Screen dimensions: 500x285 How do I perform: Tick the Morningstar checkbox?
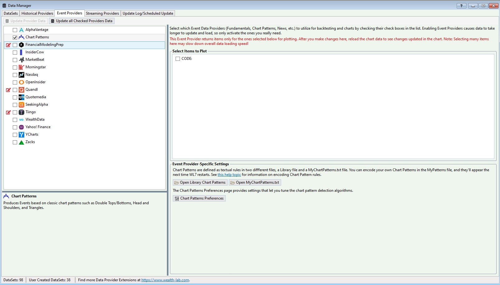click(x=15, y=67)
